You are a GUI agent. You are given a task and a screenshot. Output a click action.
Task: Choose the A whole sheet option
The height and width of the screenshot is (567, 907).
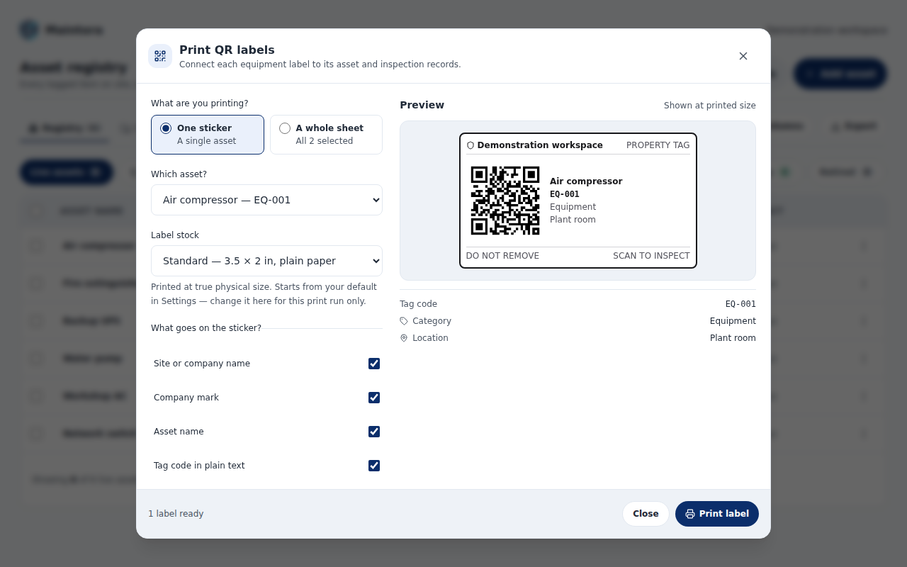click(x=326, y=135)
